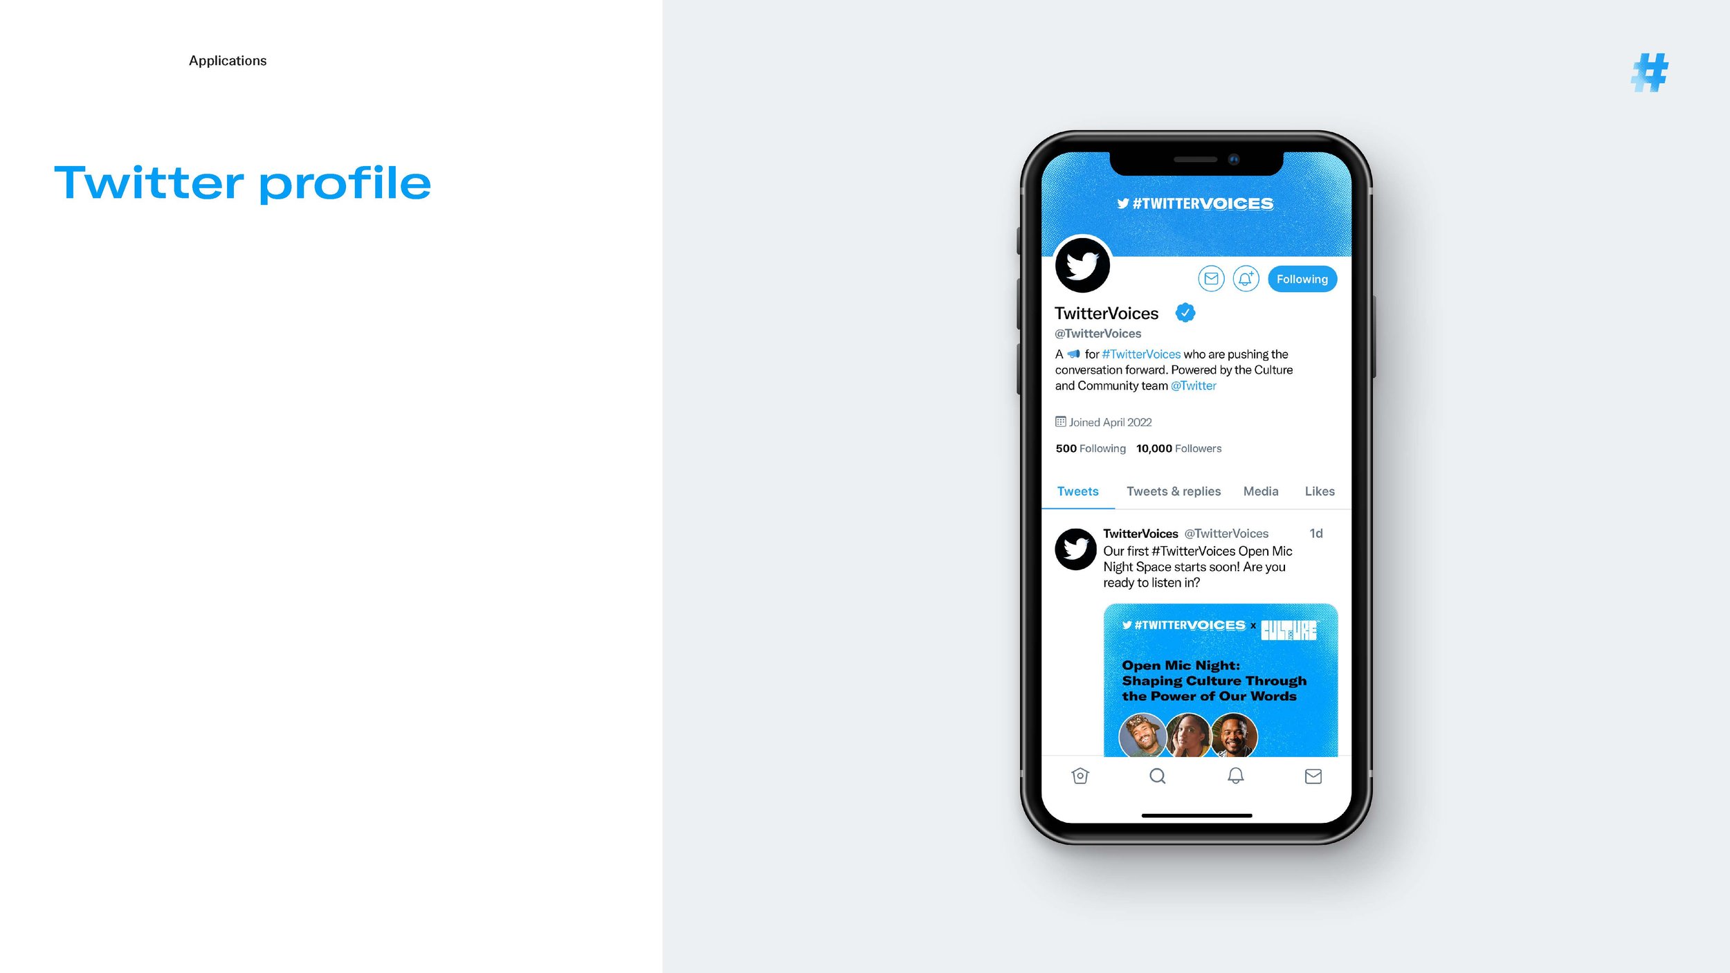Viewport: 1730px width, 973px height.
Task: Switch to the Tweets & replies tab
Action: (1173, 492)
